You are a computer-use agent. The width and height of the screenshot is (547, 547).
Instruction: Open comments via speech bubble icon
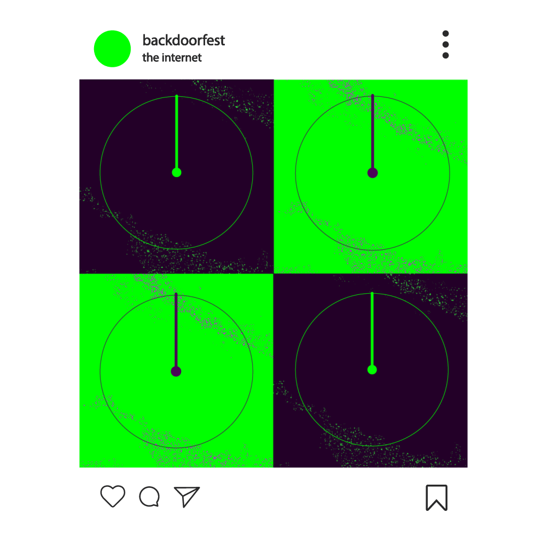[150, 496]
